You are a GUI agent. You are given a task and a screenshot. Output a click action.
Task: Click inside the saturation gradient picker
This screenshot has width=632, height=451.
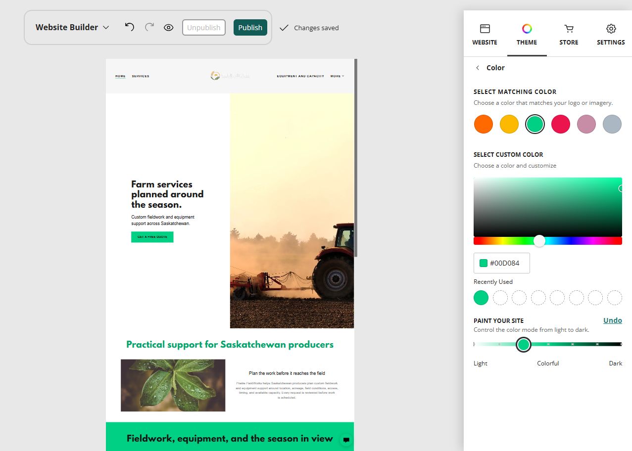tap(548, 207)
